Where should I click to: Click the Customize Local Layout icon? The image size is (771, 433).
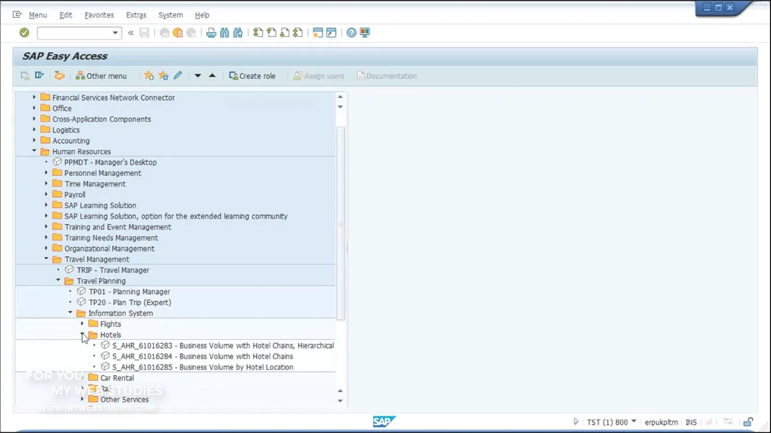pos(365,32)
